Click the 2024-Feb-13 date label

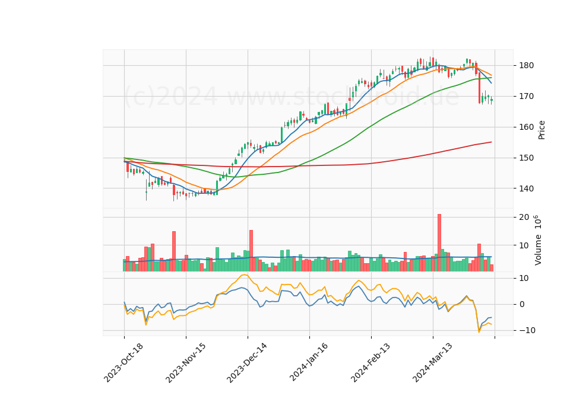click(x=370, y=362)
